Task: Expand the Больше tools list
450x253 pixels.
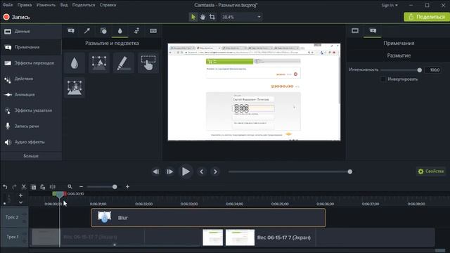Action: click(x=31, y=156)
